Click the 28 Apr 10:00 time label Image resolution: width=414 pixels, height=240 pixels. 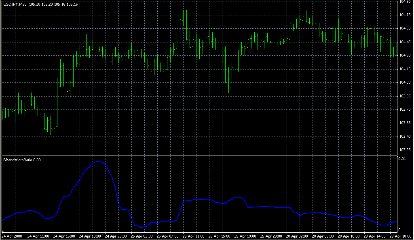(x=349, y=236)
